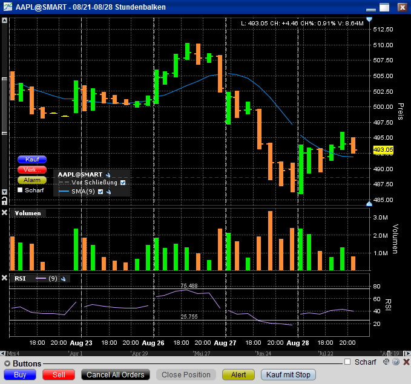Click the bottom blue price-axis triangle marker
Viewport: 411px width, 384px height.
[x=369, y=204]
